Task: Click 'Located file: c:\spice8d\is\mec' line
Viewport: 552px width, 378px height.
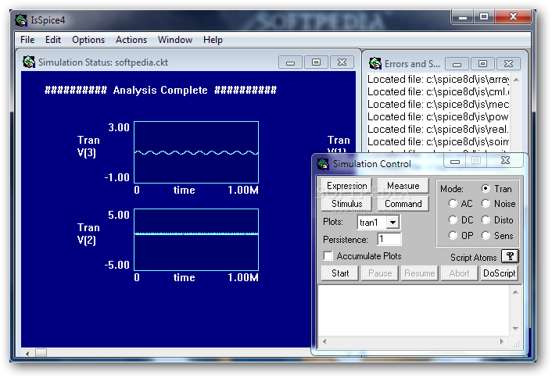Action: [x=439, y=105]
